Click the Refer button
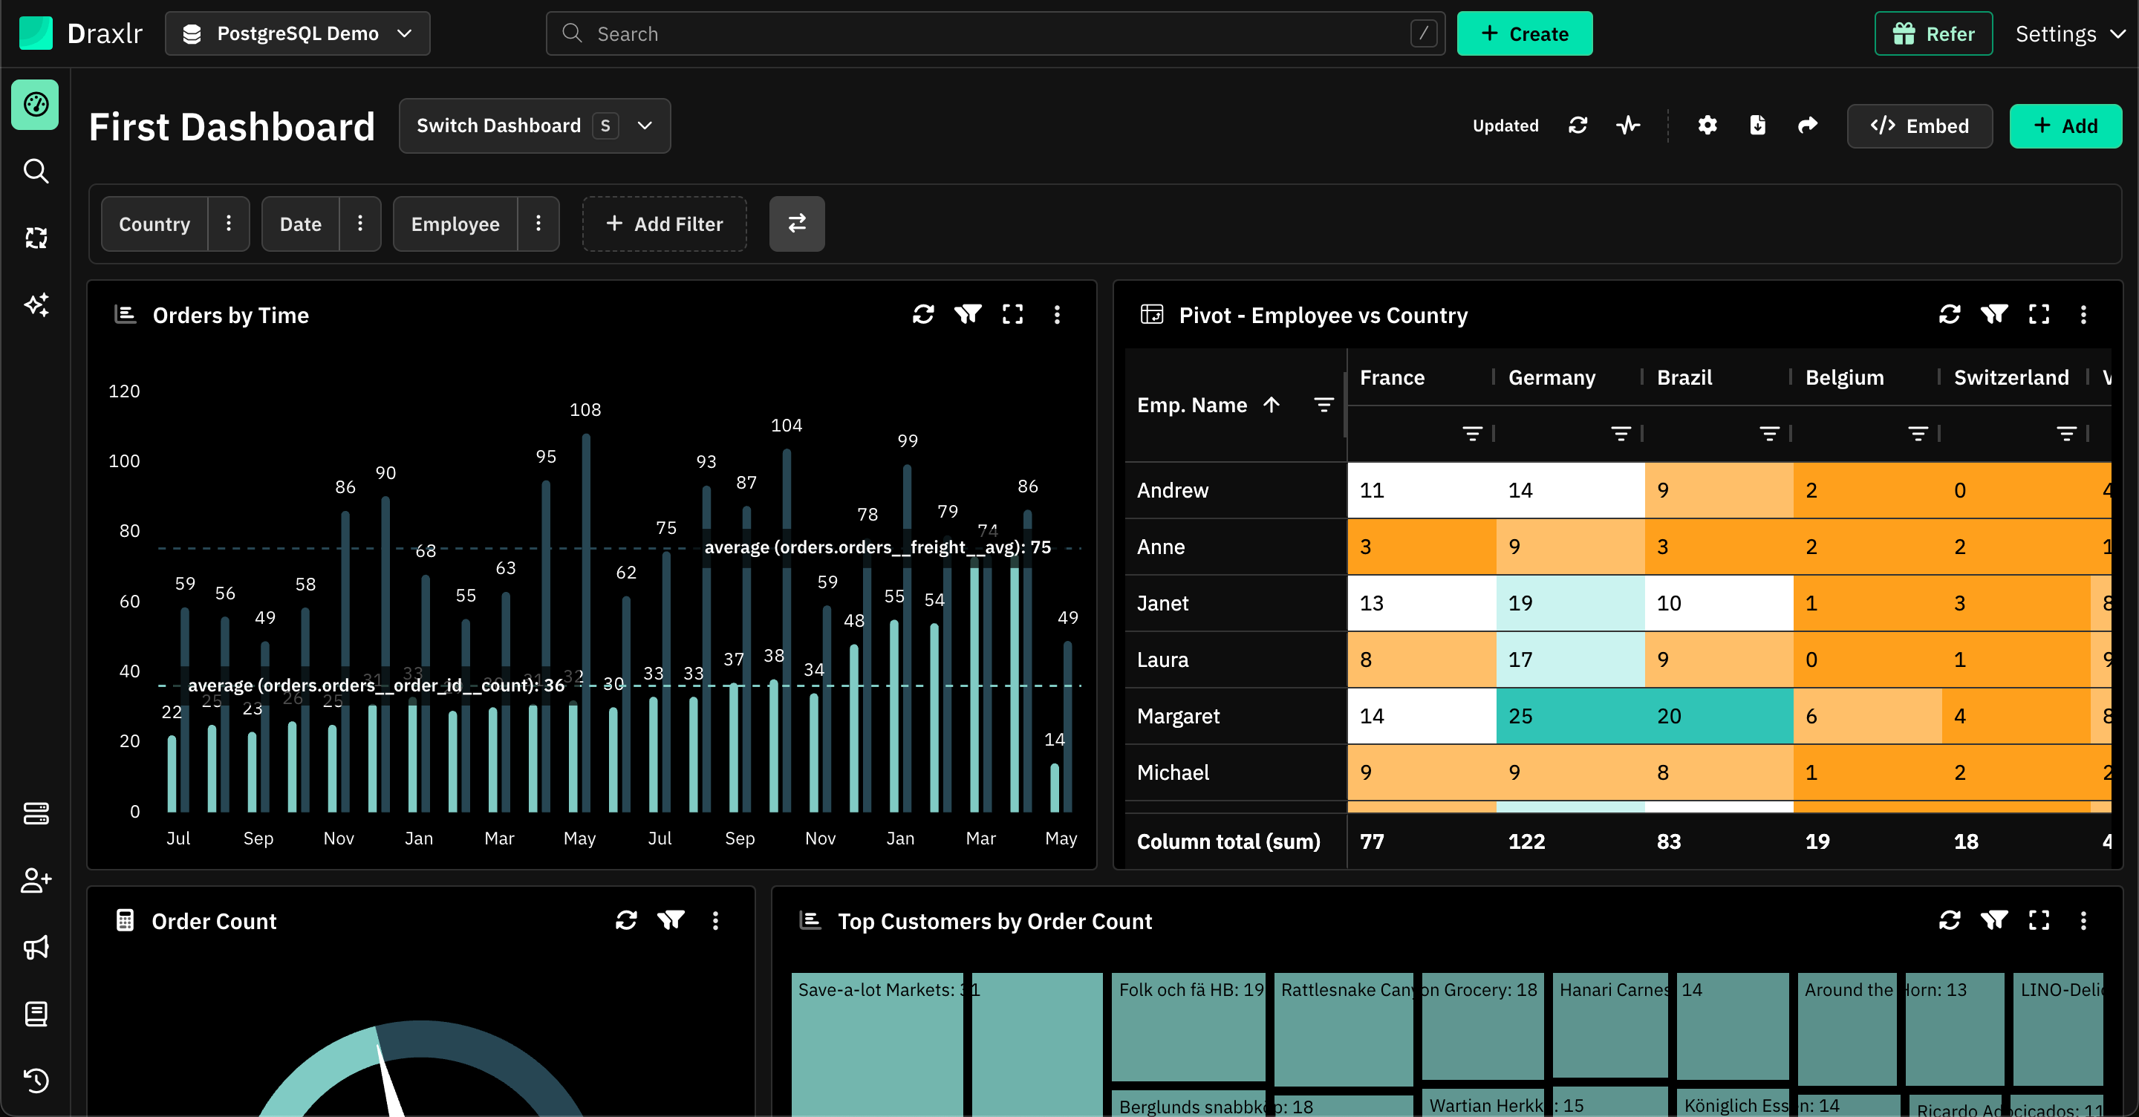 click(x=1933, y=33)
